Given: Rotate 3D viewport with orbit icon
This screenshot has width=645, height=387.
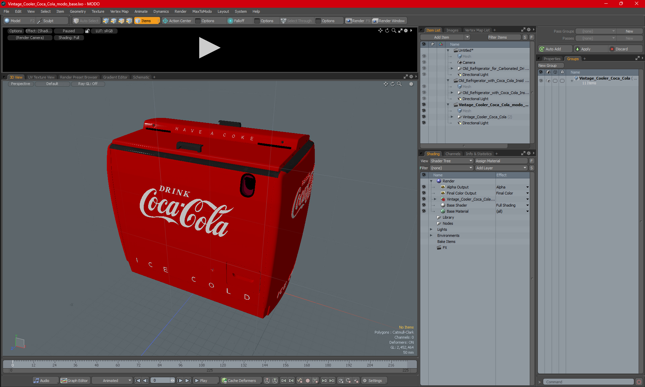Looking at the screenshot, I should (x=392, y=84).
